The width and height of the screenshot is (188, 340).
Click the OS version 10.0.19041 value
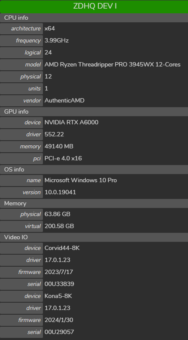pos(60,193)
